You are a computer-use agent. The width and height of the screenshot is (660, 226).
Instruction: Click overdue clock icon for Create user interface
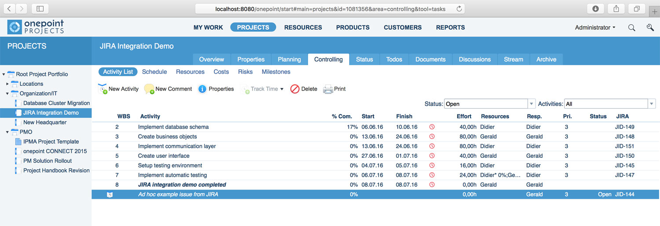coord(432,156)
